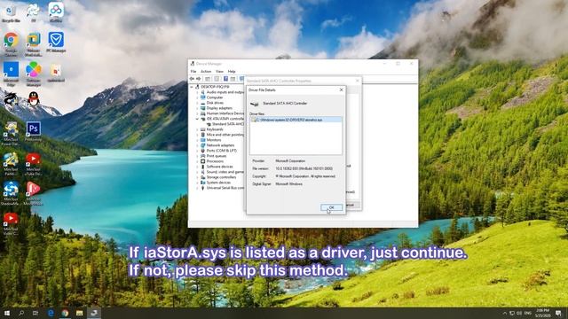The width and height of the screenshot is (568, 319).
Task: Select Print queues tree item
Action: click(x=217, y=156)
